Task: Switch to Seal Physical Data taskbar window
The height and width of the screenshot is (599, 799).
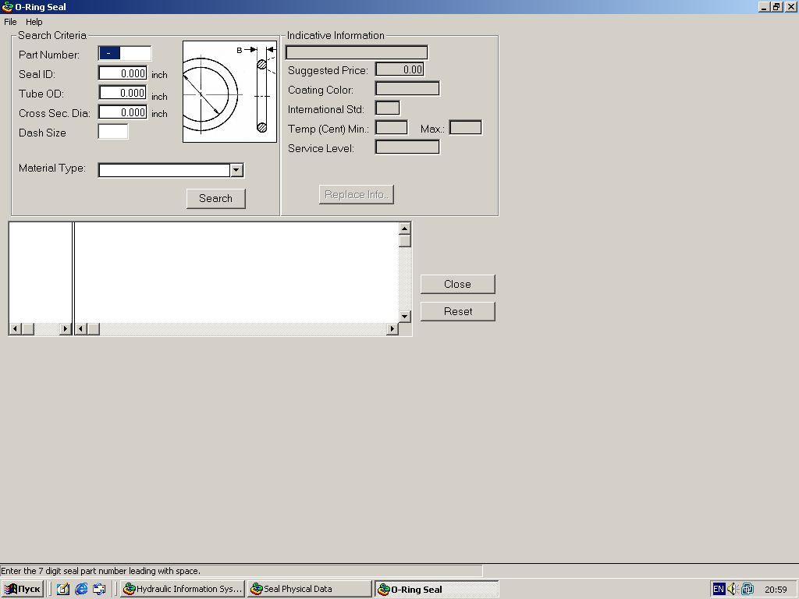Action: [x=310, y=589]
